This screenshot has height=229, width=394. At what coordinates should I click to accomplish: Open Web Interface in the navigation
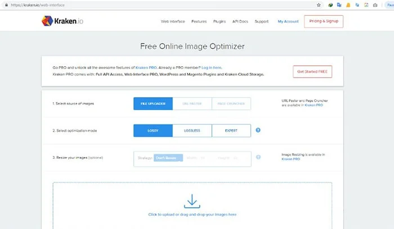tap(173, 21)
